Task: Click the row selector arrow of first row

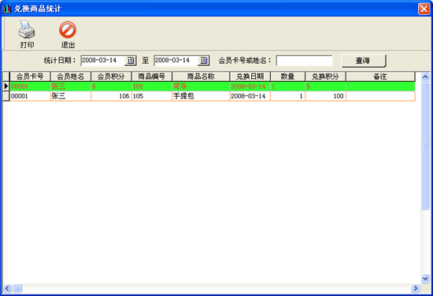Action: [6, 87]
